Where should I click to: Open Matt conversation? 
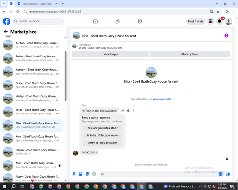32,165
